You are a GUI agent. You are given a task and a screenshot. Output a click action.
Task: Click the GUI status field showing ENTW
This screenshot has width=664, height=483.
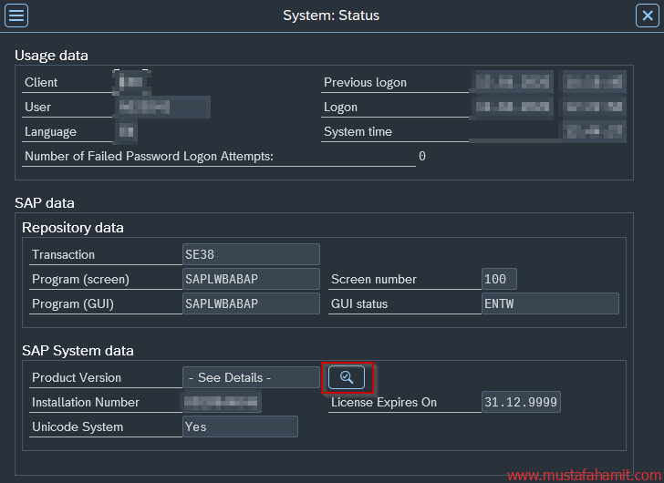tap(550, 303)
